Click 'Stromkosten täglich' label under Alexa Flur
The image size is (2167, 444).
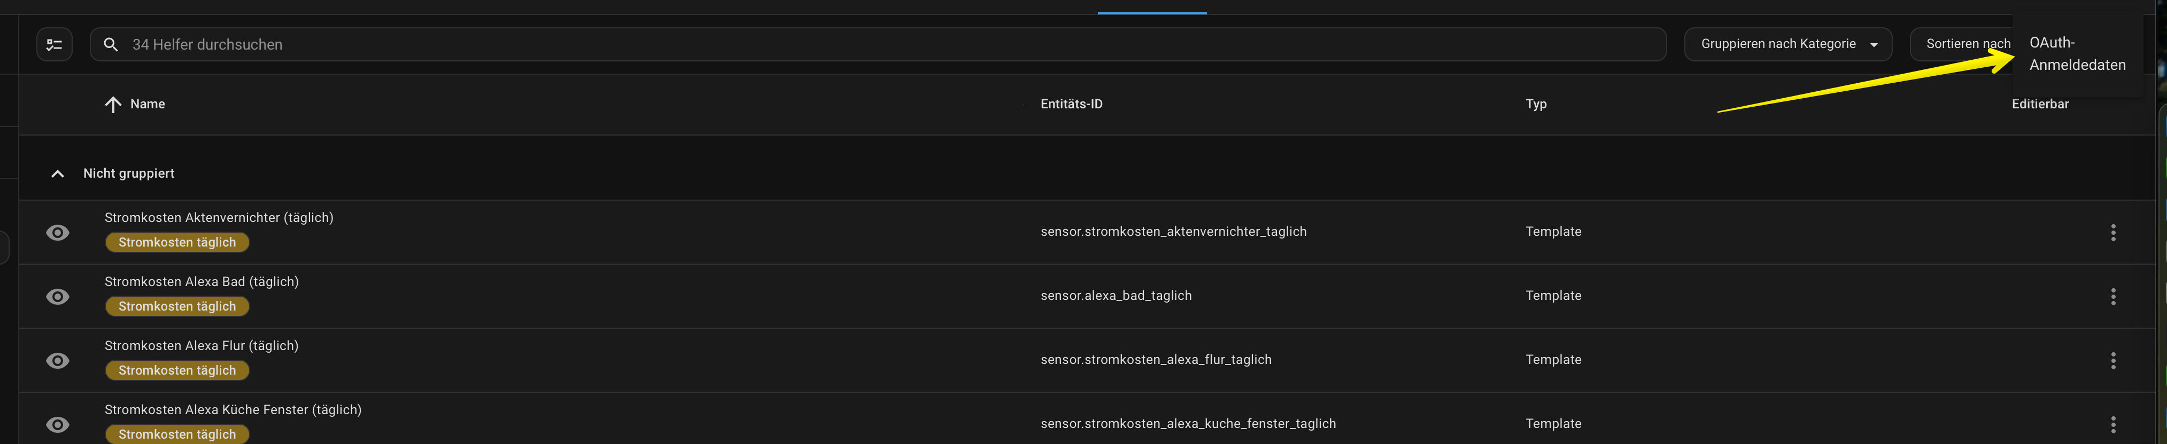tap(176, 370)
